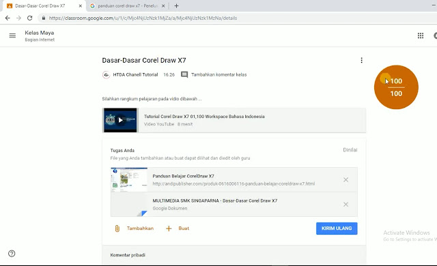Open the Panduan Belajar CorelDraw X7 attachment
The height and width of the screenshot is (266, 437).
click(x=234, y=180)
